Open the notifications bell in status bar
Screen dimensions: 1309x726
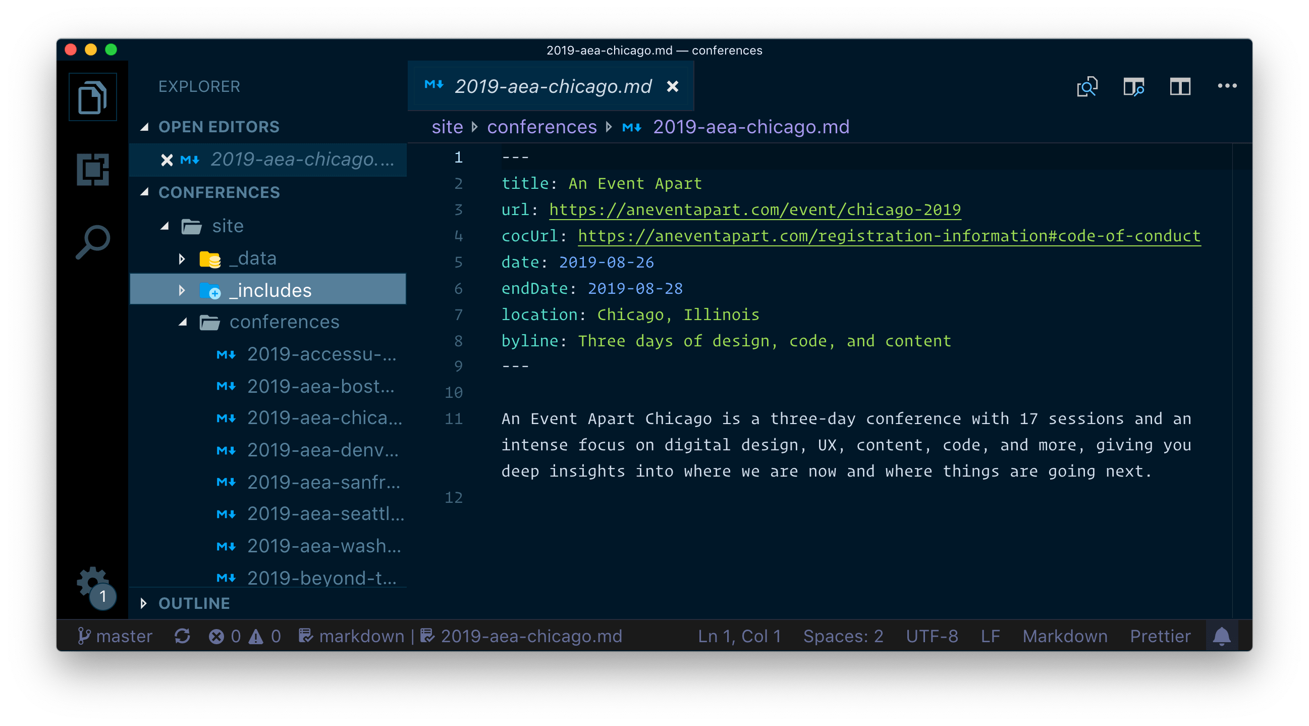[x=1222, y=636]
